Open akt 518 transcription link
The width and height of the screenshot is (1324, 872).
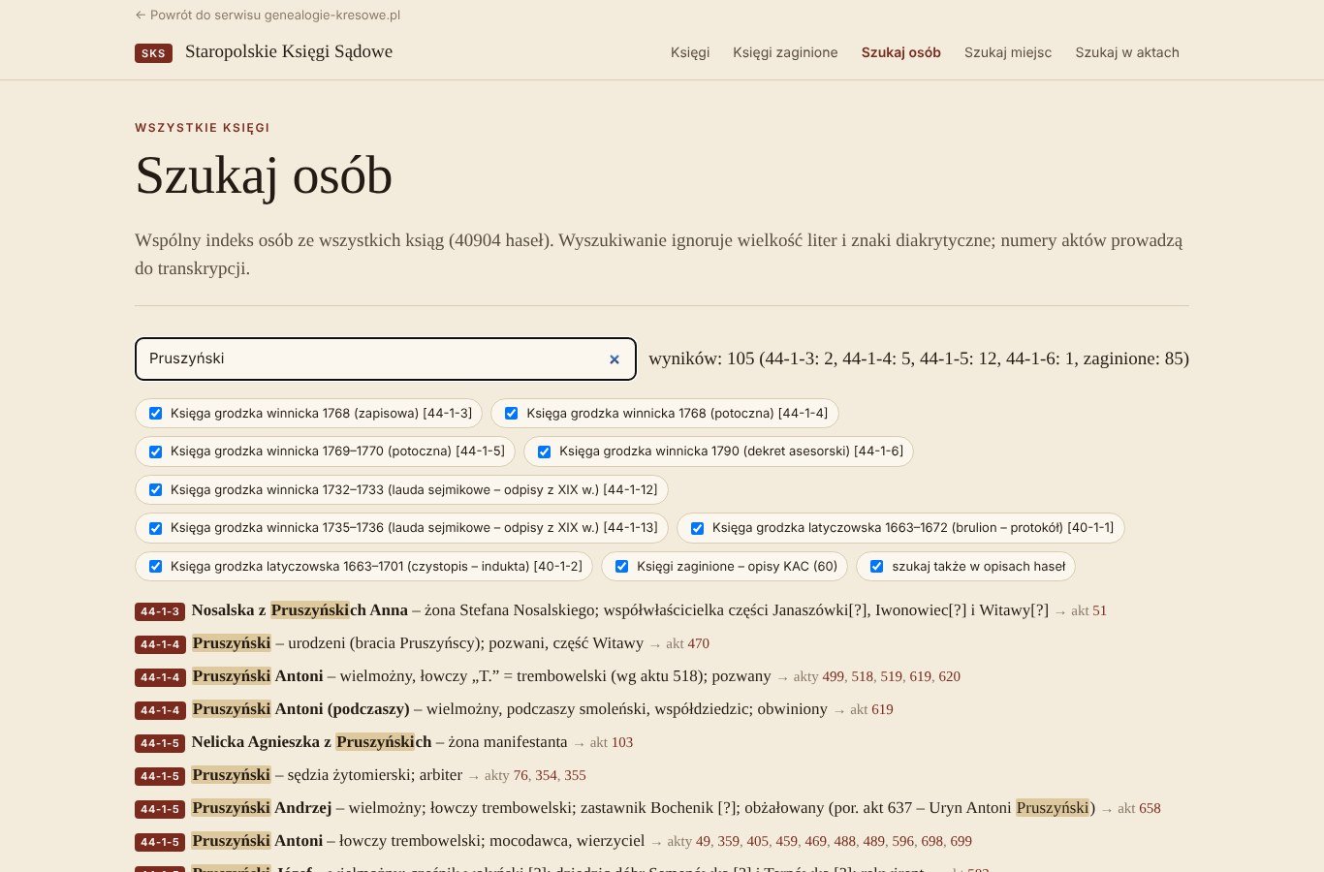click(863, 677)
